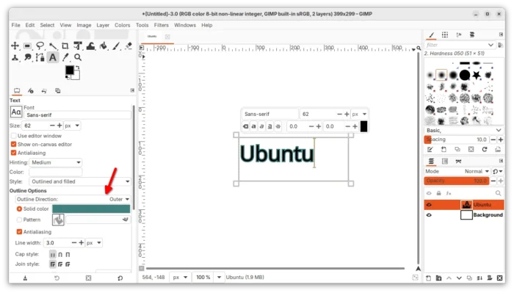Select the Zoom magnifier tool
Viewport: 514px width, 293px height.
[x=78, y=58]
